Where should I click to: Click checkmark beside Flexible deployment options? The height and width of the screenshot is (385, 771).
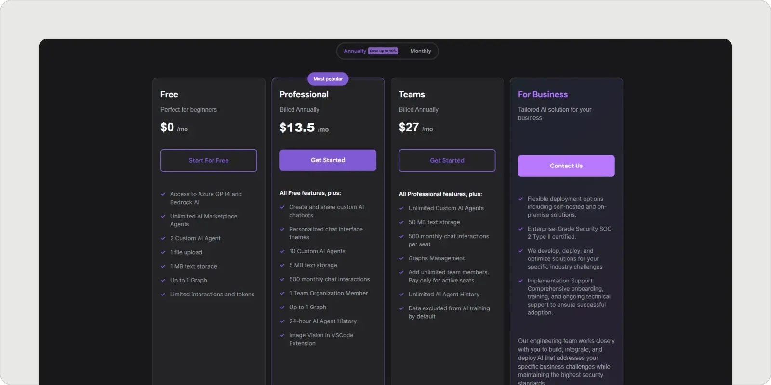pos(521,199)
